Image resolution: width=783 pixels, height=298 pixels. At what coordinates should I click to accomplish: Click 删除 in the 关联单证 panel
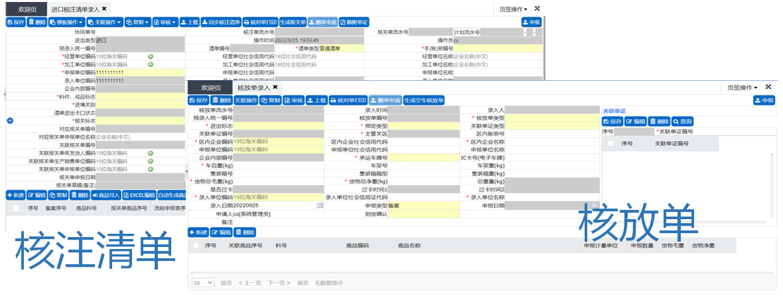pos(659,121)
